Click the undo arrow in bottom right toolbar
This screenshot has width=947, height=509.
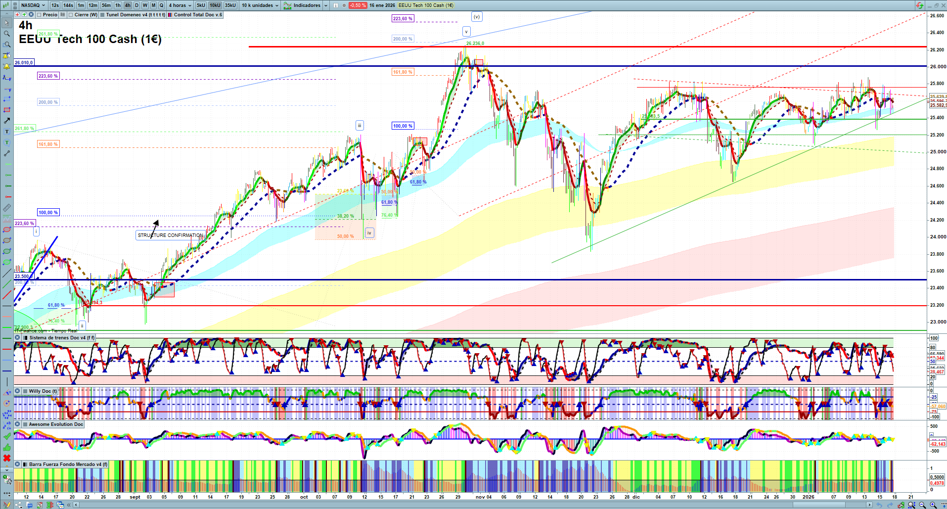[x=879, y=505]
